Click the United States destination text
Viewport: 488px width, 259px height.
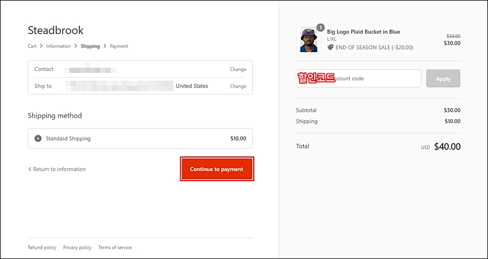(x=192, y=86)
